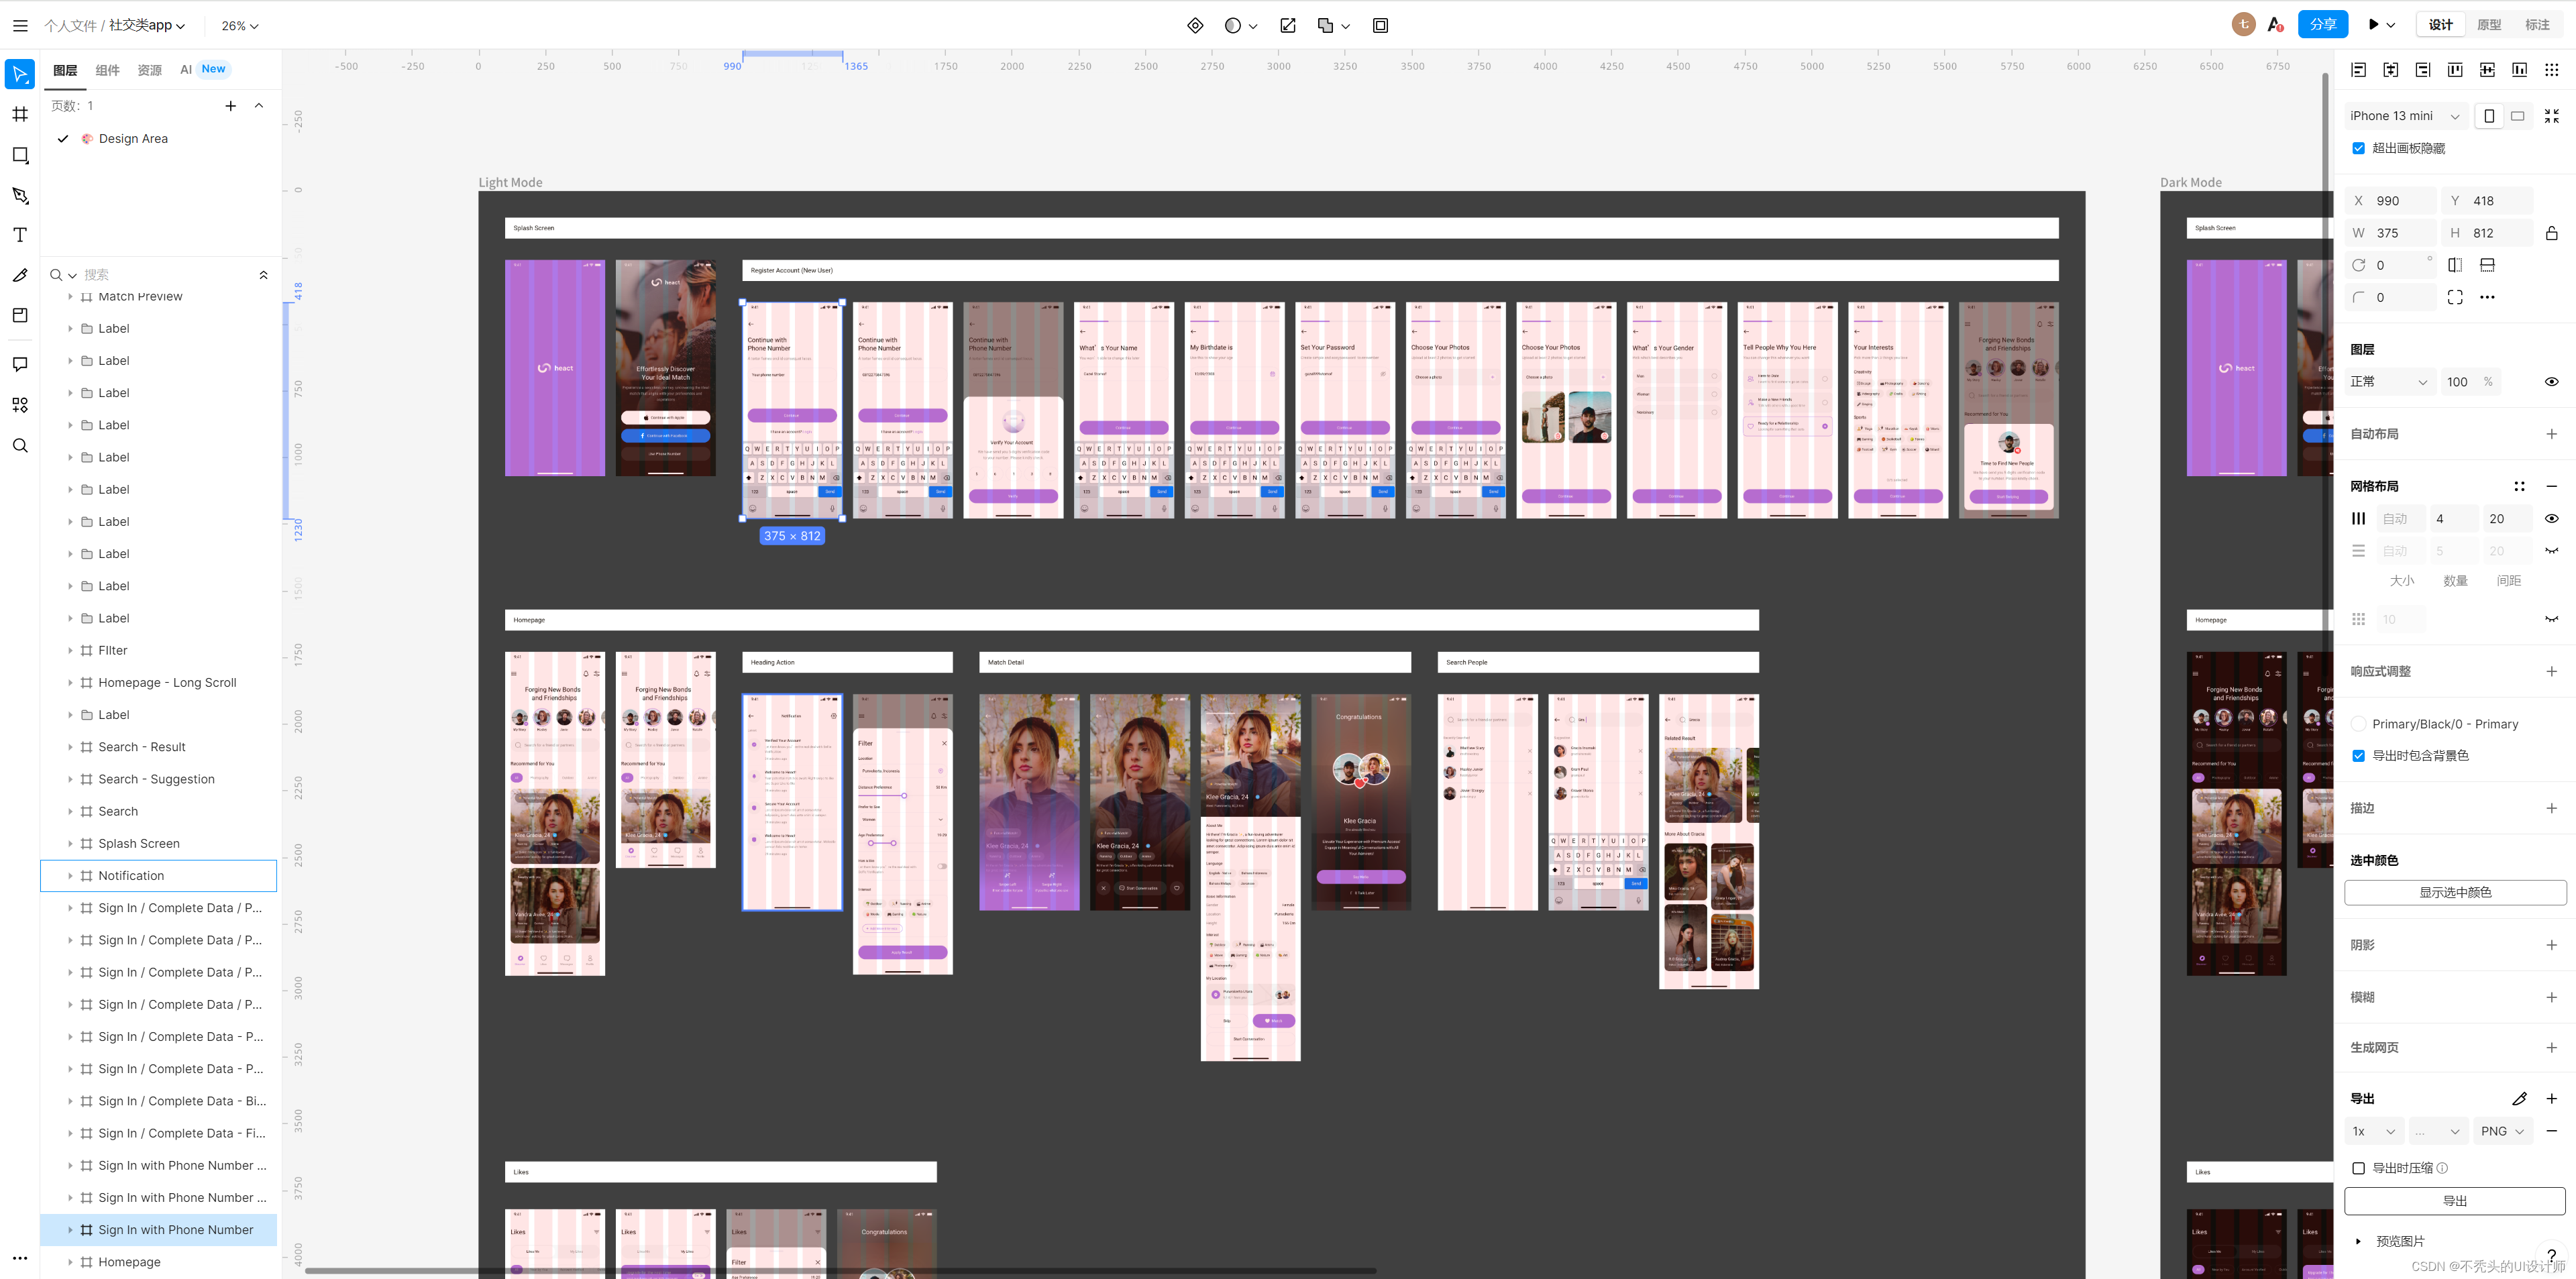Viewport: 2576px width, 1279px height.
Task: Click the hamburger main menu icon
Action: click(20, 26)
